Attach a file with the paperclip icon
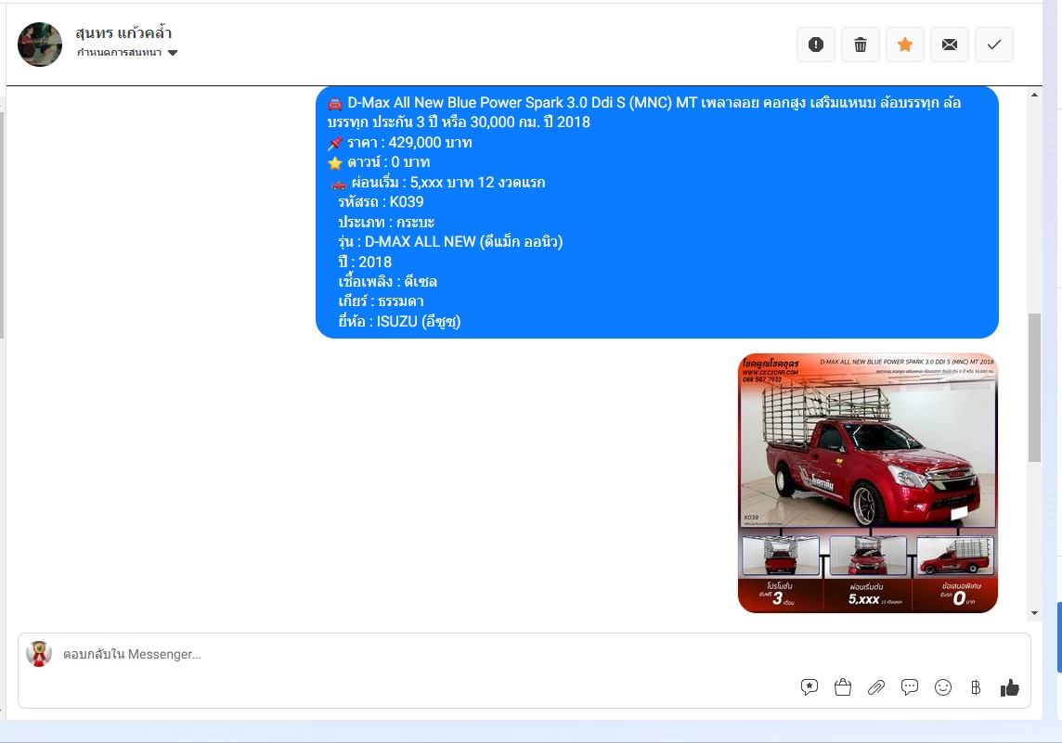Screen dimensions: 1062x743 875,687
